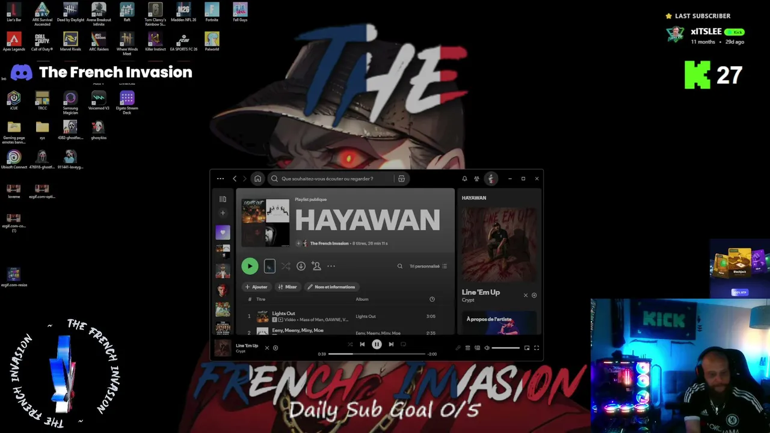Viewport: 770px width, 433px height.
Task: Click the Mixer button
Action: click(x=288, y=287)
